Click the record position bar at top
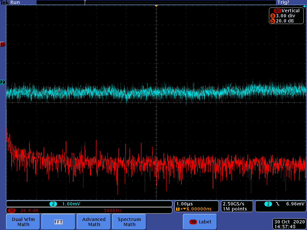The width and height of the screenshot is (307, 230). (156, 2)
